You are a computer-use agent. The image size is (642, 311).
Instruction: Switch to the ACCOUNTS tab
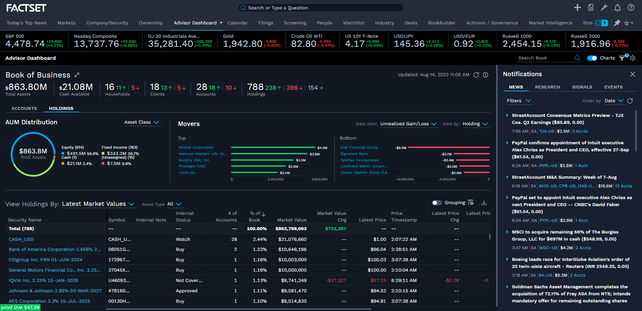24,109
